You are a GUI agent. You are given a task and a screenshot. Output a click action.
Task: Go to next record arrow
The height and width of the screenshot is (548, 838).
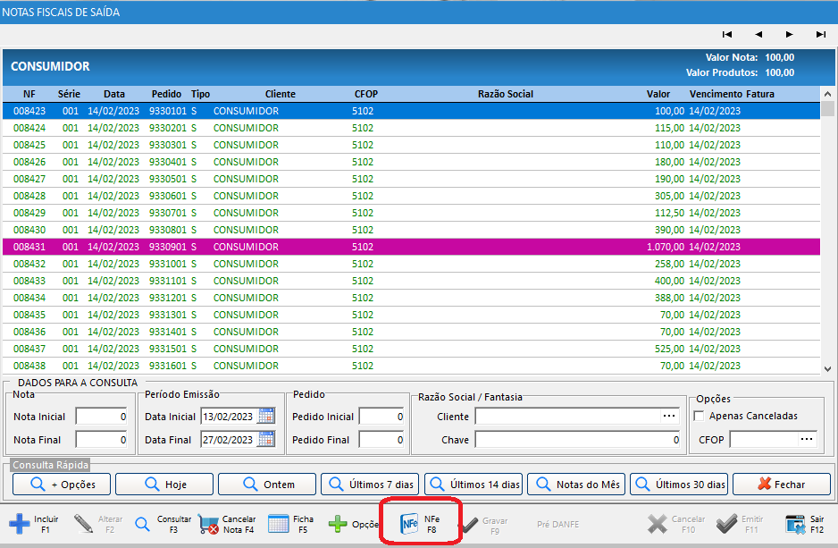(x=790, y=34)
